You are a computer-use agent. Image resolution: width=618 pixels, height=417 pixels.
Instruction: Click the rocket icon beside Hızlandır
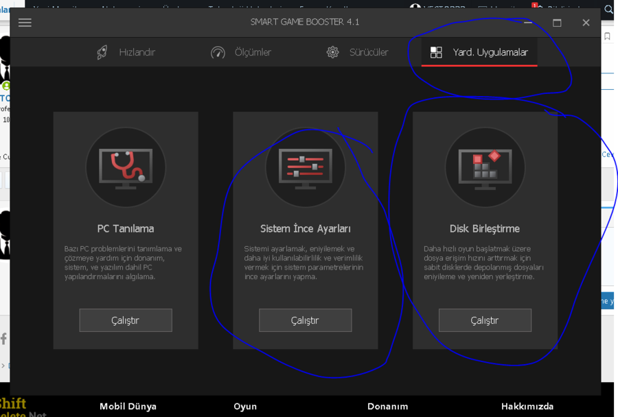(x=102, y=52)
